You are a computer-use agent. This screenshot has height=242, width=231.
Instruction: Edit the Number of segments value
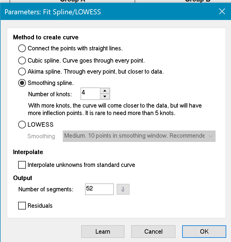[x=99, y=189]
